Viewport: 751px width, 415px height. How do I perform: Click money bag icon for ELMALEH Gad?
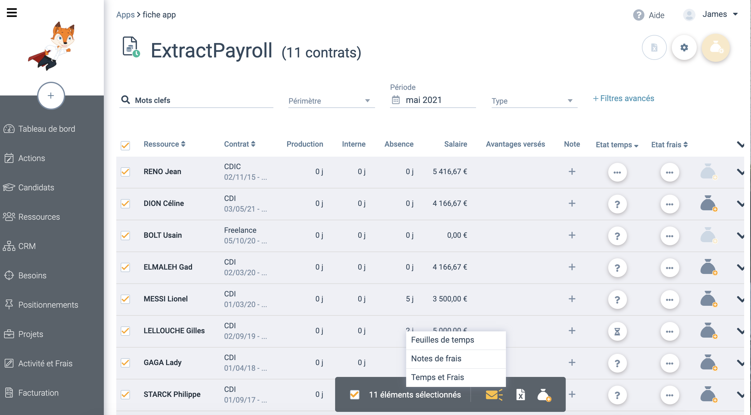(x=709, y=267)
